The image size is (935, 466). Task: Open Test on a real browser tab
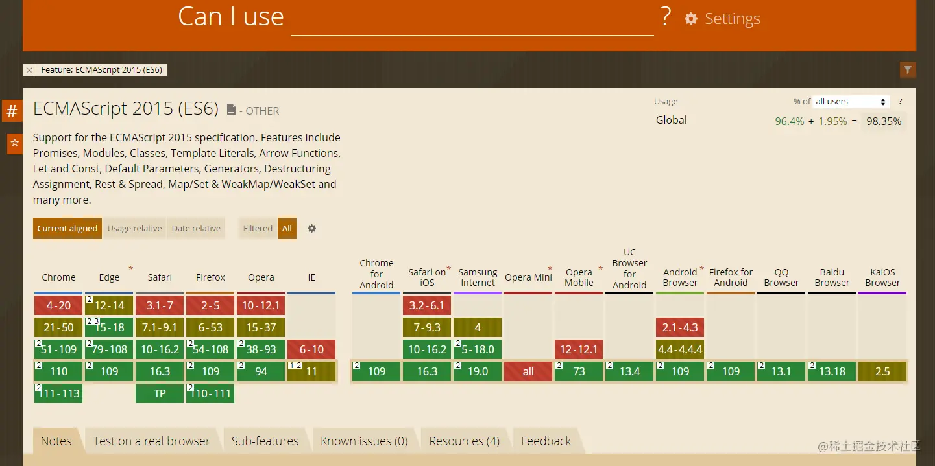(151, 441)
